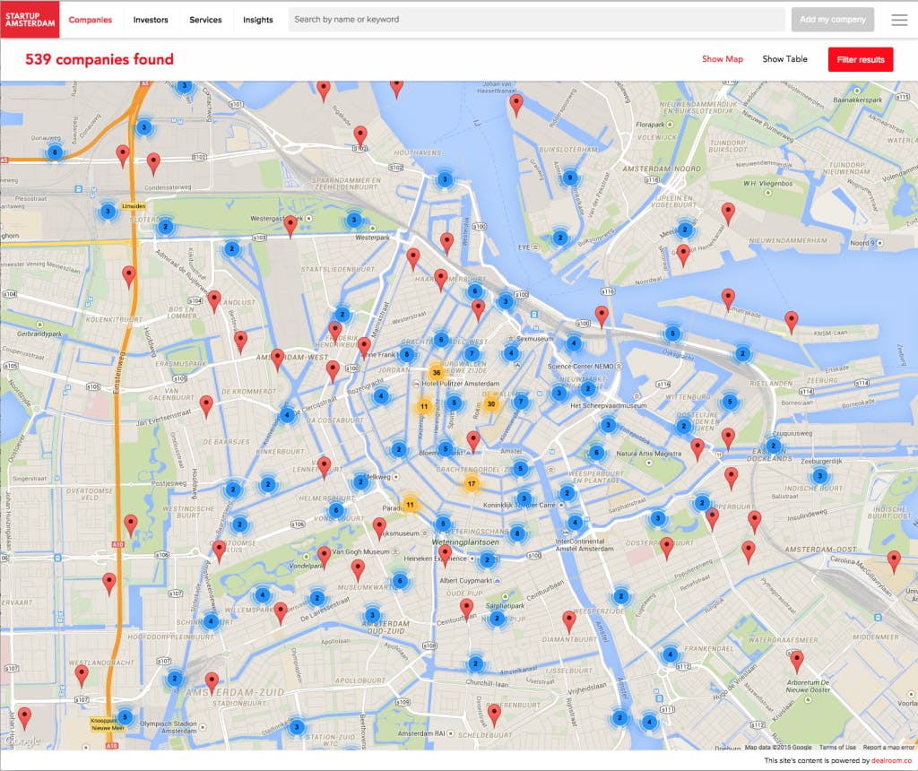Enable the Show Map view
The width and height of the screenshot is (918, 771).
[723, 58]
